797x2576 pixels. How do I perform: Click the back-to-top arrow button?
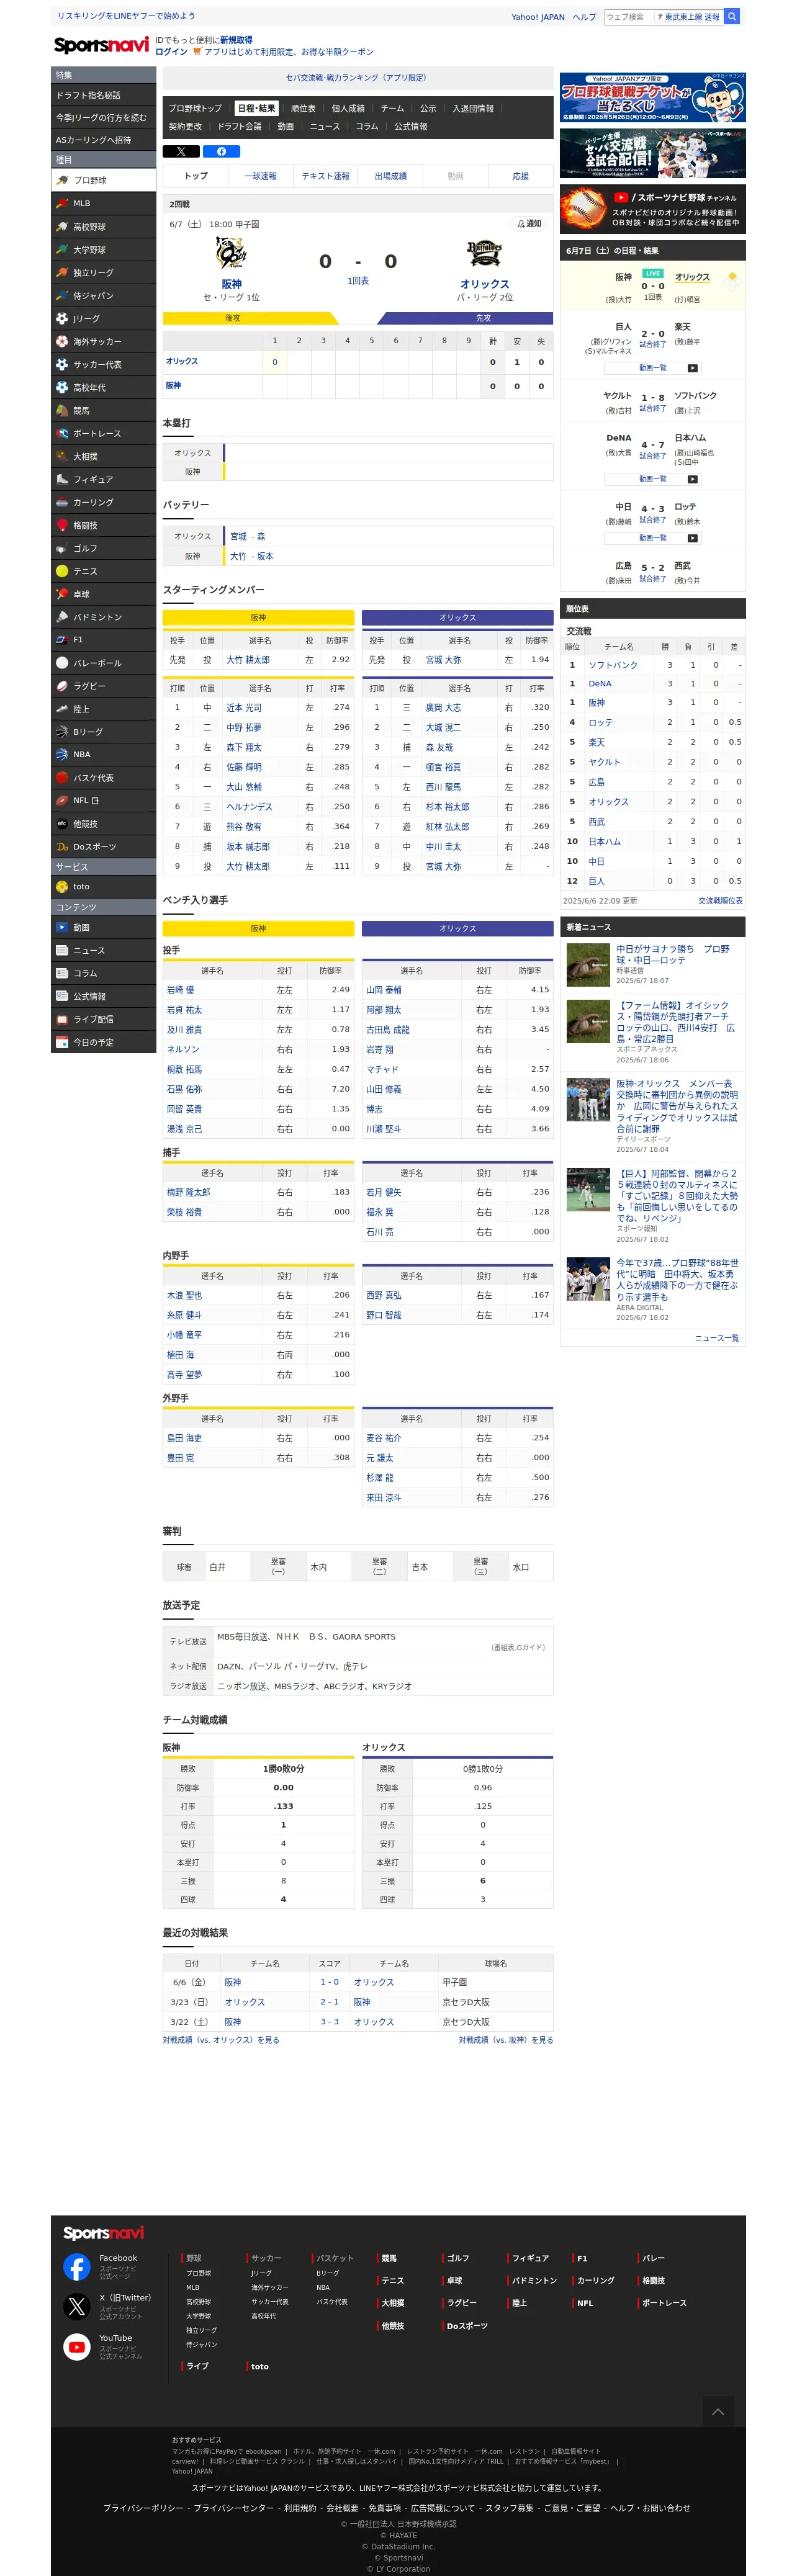[x=717, y=2411]
